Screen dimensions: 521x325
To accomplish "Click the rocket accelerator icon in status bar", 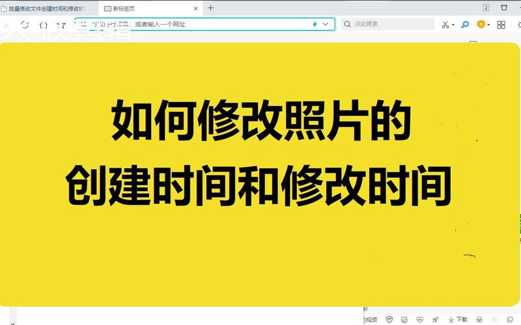I will pos(435,320).
